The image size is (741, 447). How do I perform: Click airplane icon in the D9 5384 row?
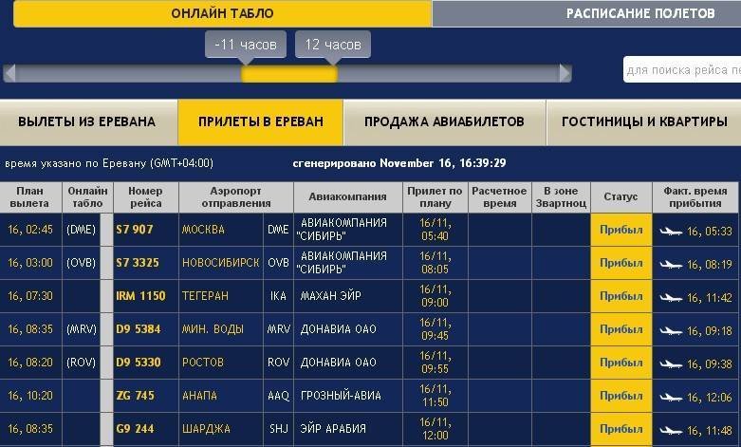click(671, 330)
